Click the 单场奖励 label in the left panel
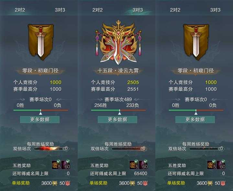The height and width of the screenshot is (191, 233). [21, 183]
